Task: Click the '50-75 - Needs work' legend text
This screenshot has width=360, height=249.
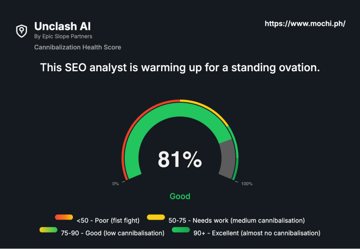Action: pyautogui.click(x=236, y=220)
